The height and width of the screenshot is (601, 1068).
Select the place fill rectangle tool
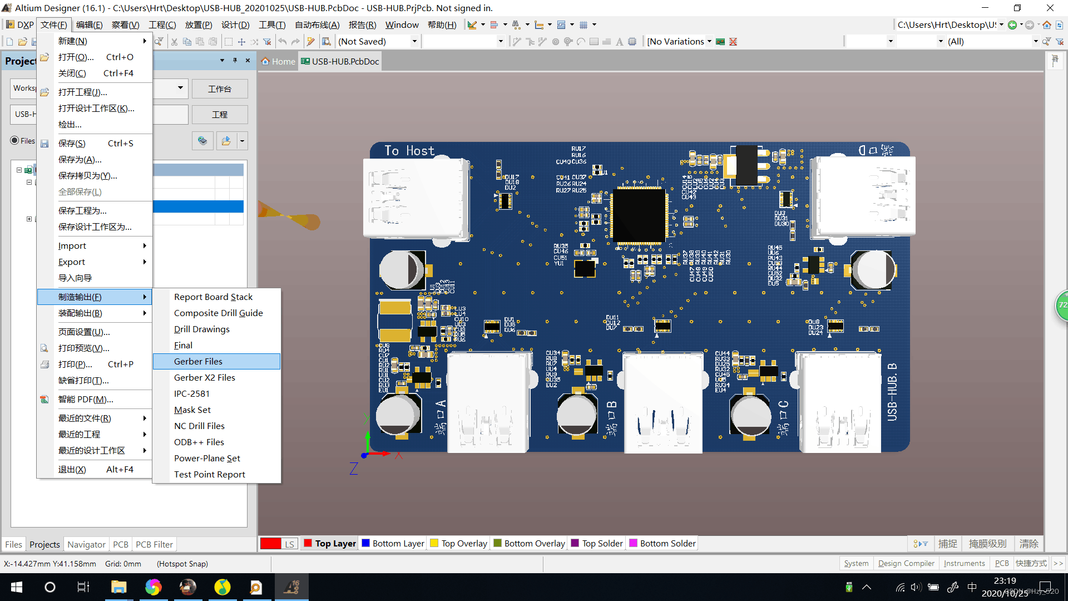(x=594, y=42)
